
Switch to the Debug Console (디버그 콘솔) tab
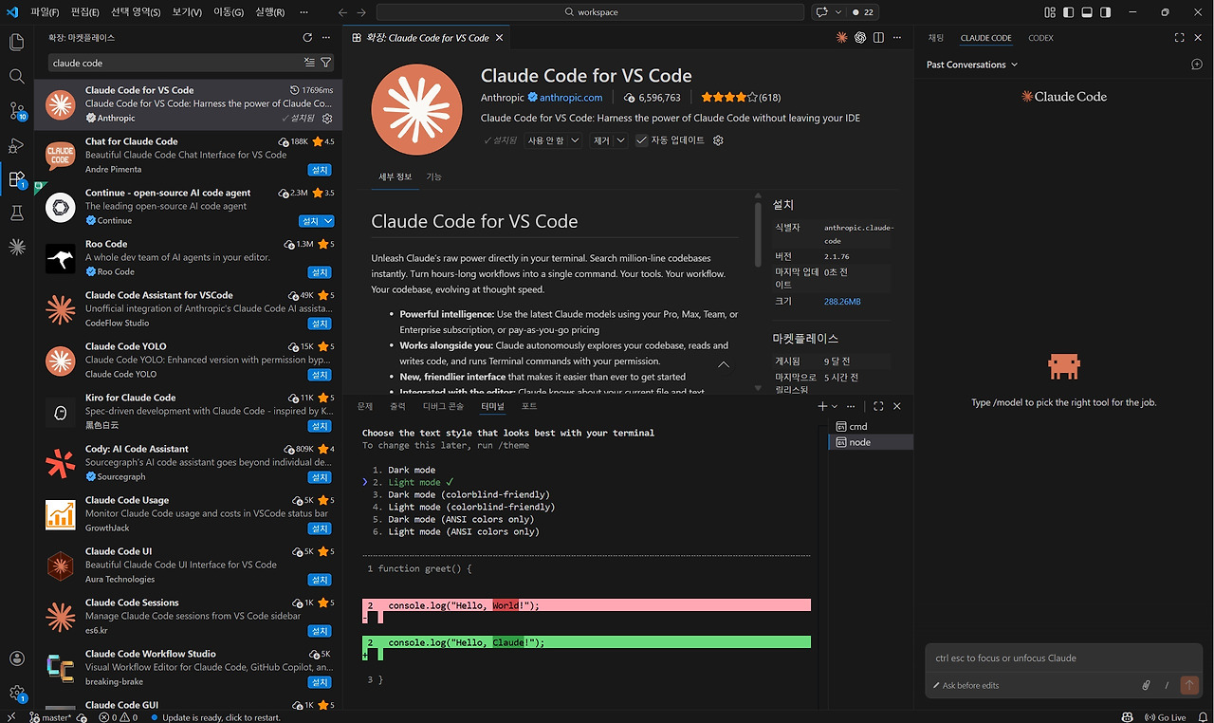[x=443, y=406]
